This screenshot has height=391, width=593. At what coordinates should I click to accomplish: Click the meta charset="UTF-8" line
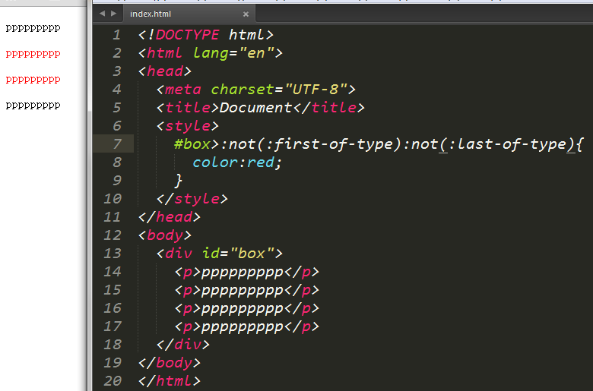coord(256,90)
